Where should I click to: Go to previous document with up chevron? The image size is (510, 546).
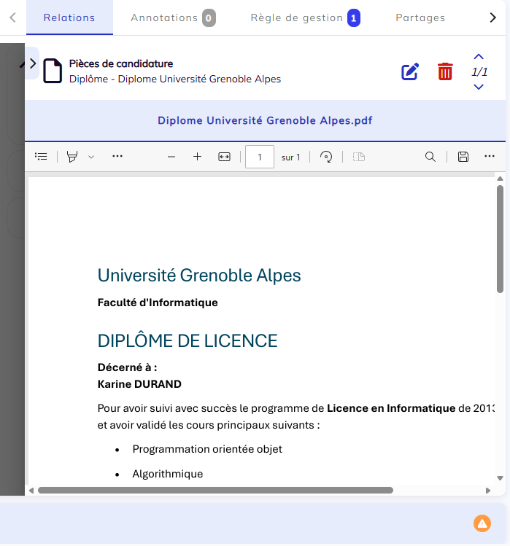point(479,57)
